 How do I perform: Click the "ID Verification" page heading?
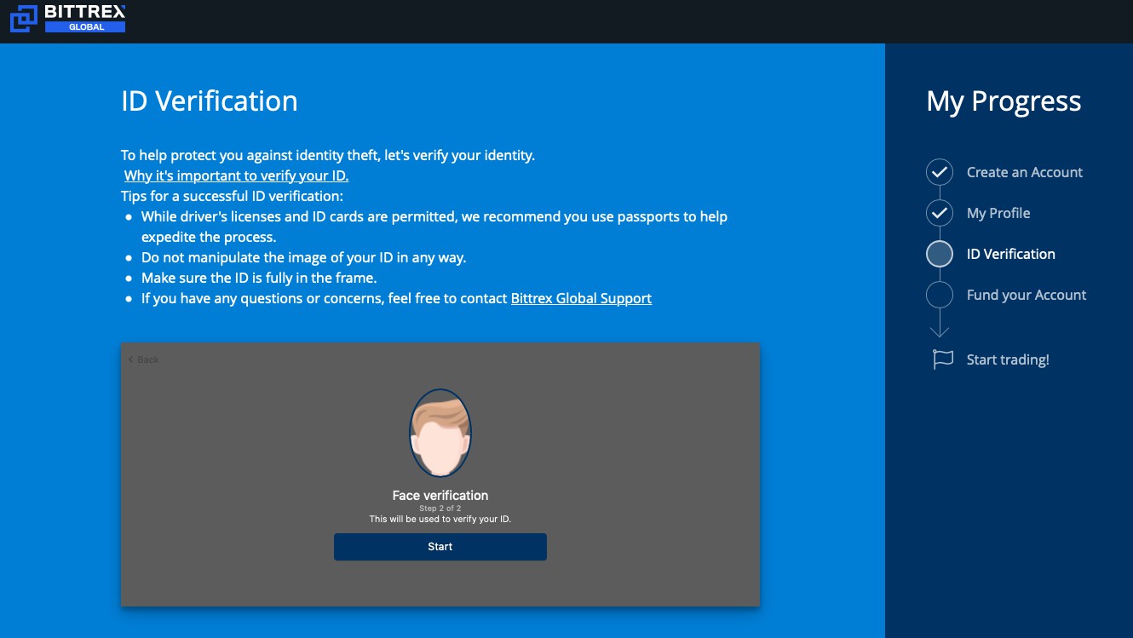click(210, 101)
